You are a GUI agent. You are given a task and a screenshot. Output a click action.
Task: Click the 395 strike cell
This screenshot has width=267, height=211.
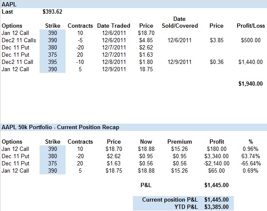point(52,62)
